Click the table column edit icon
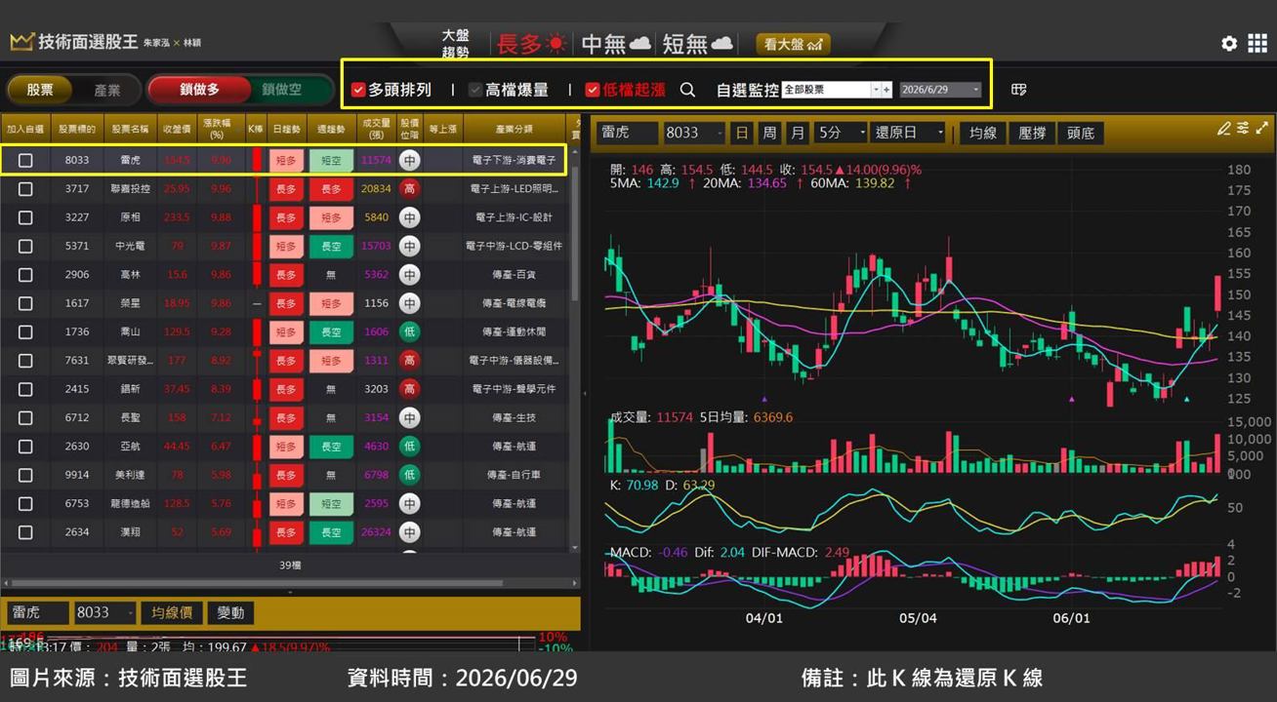 tap(1018, 90)
